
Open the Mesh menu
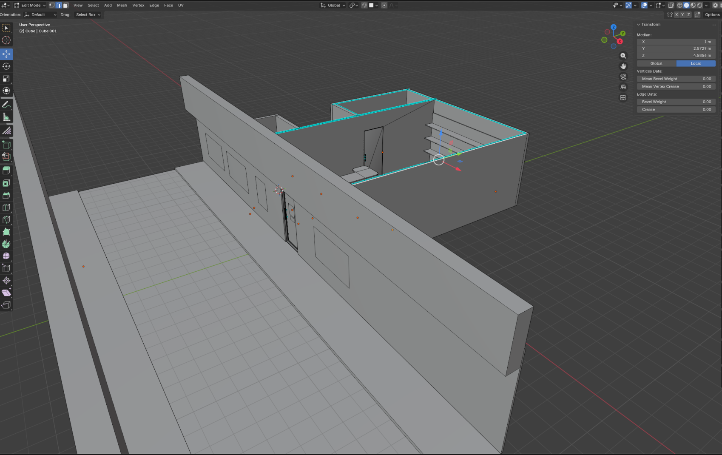click(x=122, y=6)
